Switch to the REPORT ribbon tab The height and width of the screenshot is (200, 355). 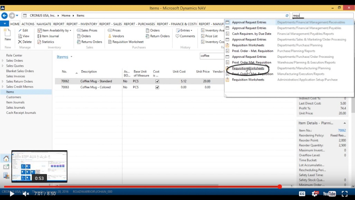59,24
